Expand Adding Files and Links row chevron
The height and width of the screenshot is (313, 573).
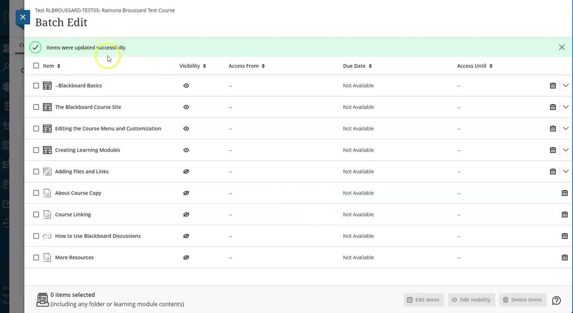click(x=566, y=171)
